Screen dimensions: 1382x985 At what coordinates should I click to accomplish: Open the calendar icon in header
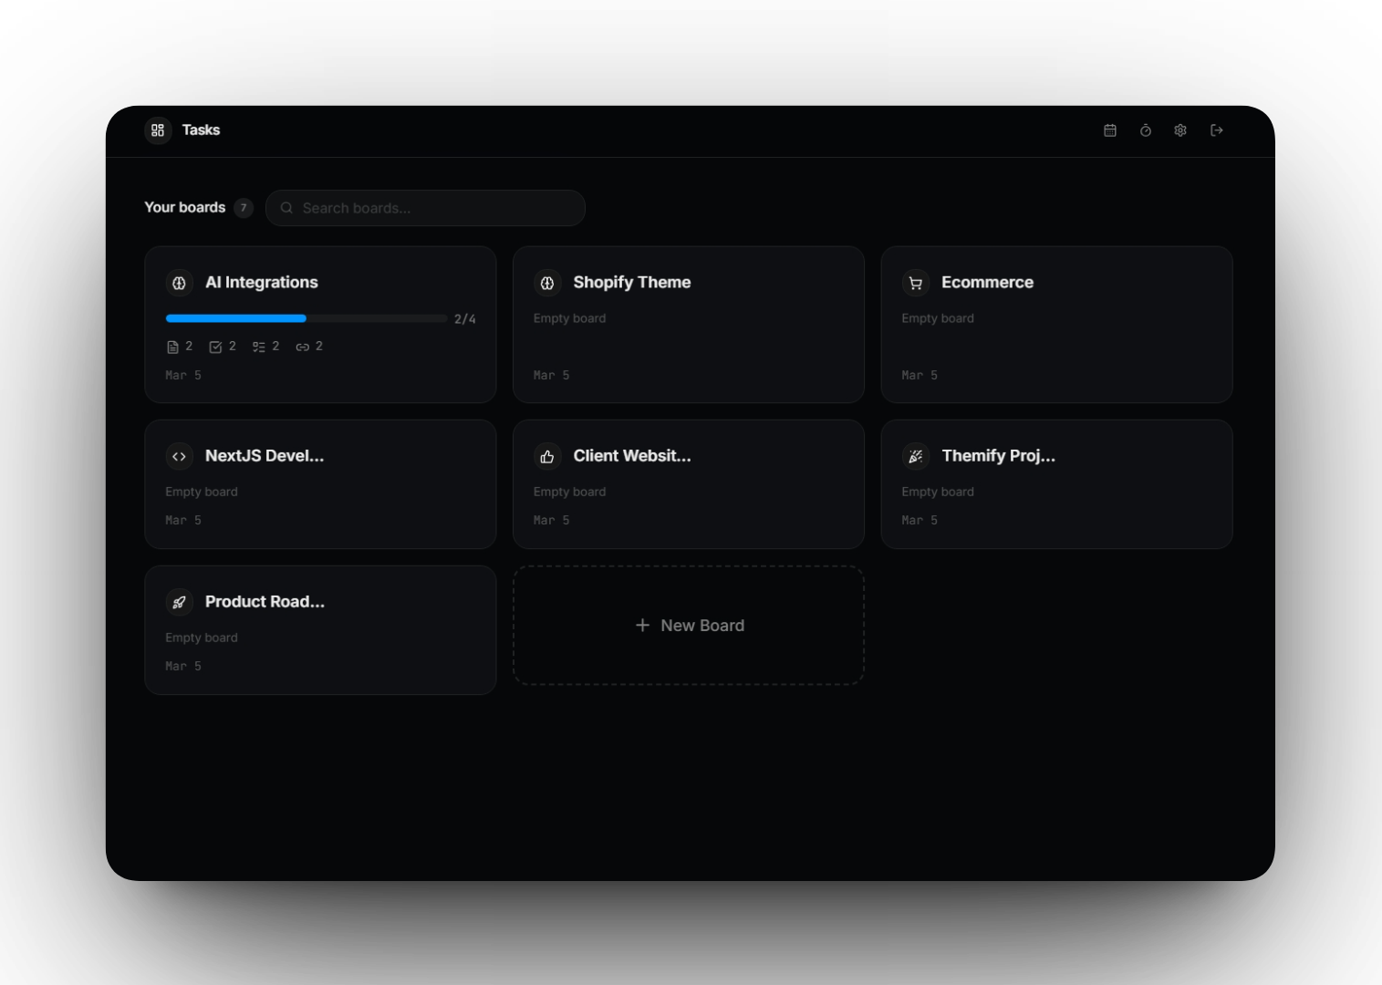[1110, 130]
